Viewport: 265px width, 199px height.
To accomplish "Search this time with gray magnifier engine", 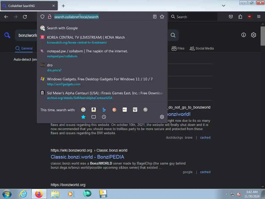I will click(x=145, y=110).
